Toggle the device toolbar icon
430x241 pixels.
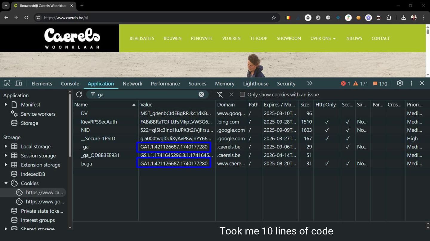[19, 83]
